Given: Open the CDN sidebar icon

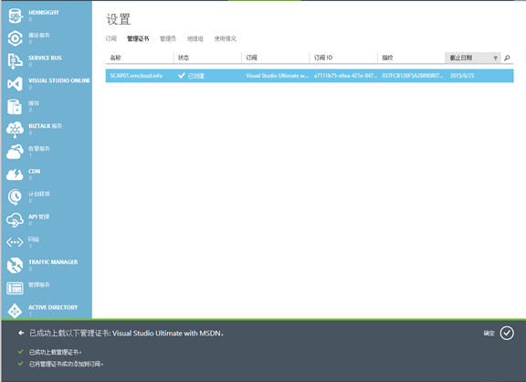Looking at the screenshot, I should point(16,175).
